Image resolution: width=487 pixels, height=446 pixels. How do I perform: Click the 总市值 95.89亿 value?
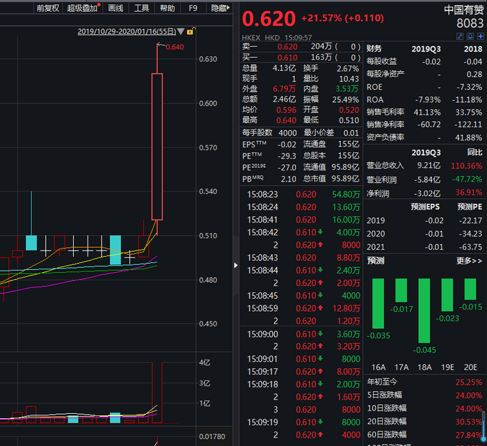point(345,179)
